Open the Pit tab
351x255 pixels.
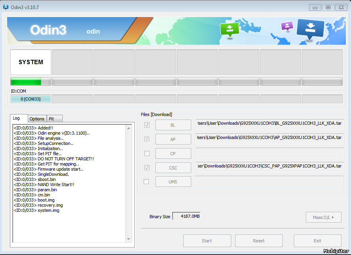54,119
